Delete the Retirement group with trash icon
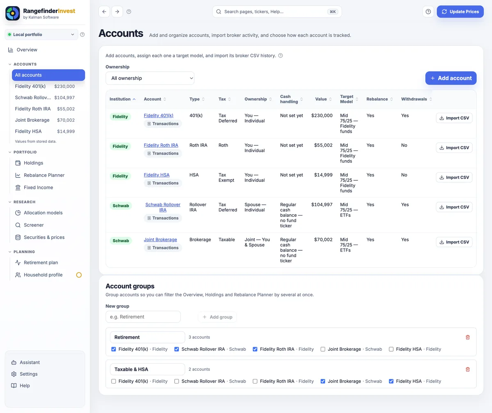The width and height of the screenshot is (492, 413). [x=468, y=337]
